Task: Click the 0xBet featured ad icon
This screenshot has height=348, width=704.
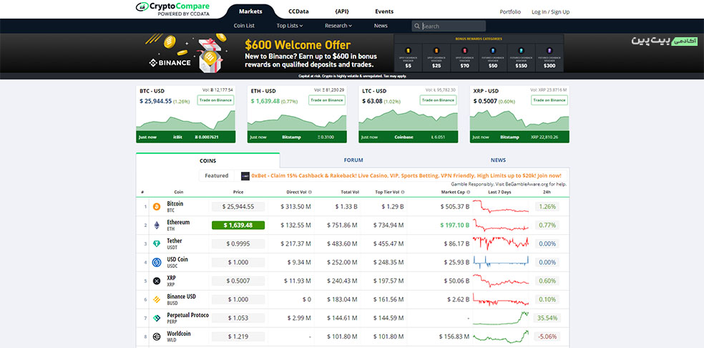Action: 245,176
